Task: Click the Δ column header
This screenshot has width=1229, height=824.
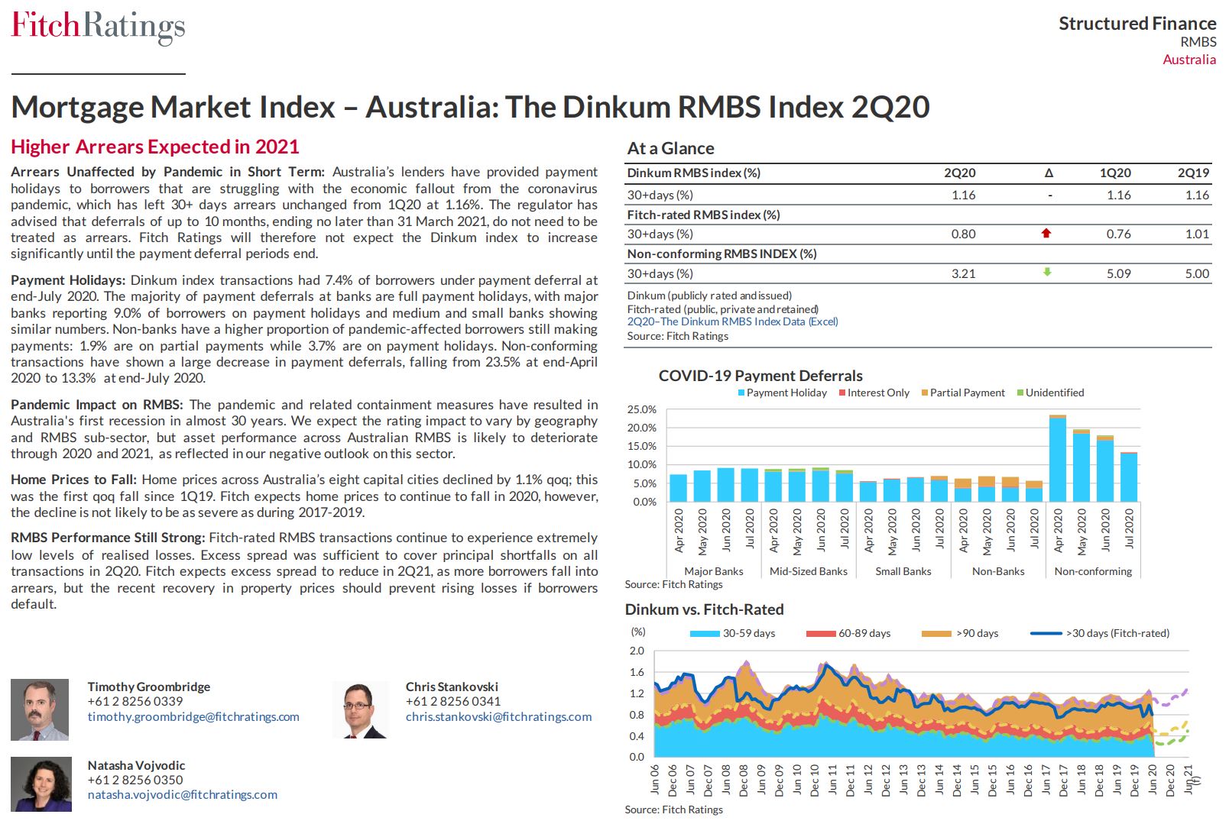Action: [x=1049, y=173]
